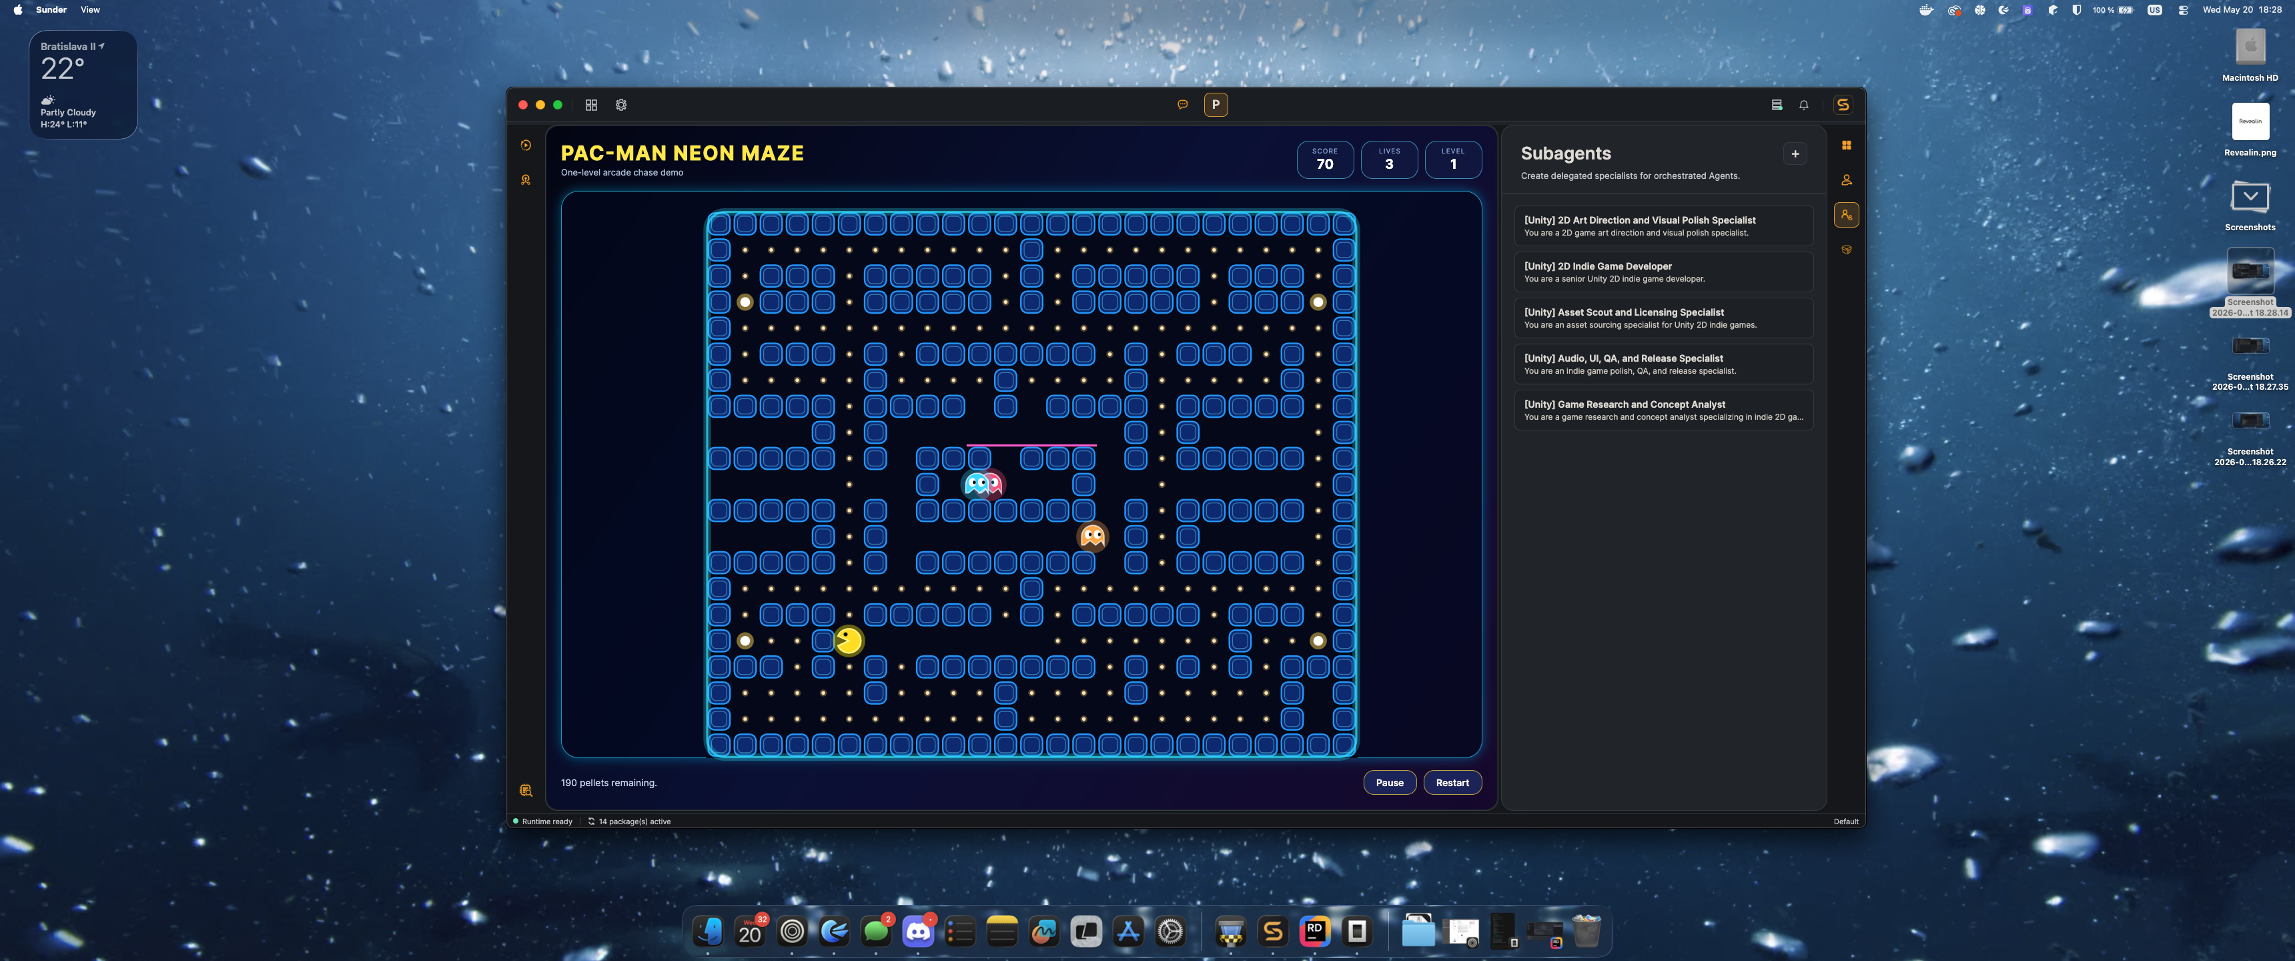2295x961 pixels.
Task: Click the LEVEL 1 stat card
Action: point(1453,159)
